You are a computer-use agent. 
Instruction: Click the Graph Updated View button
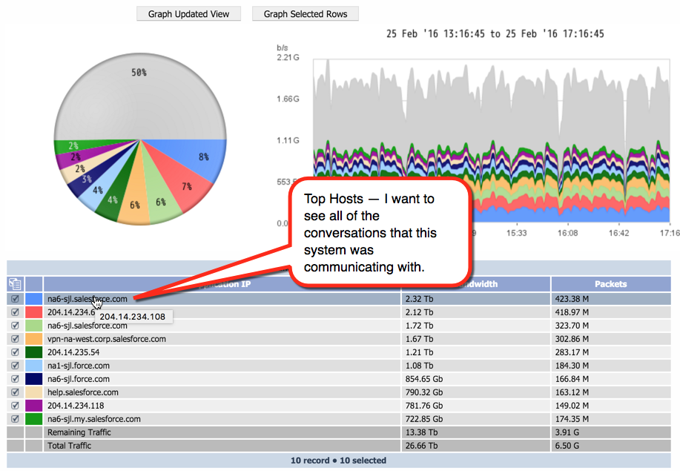188,14
